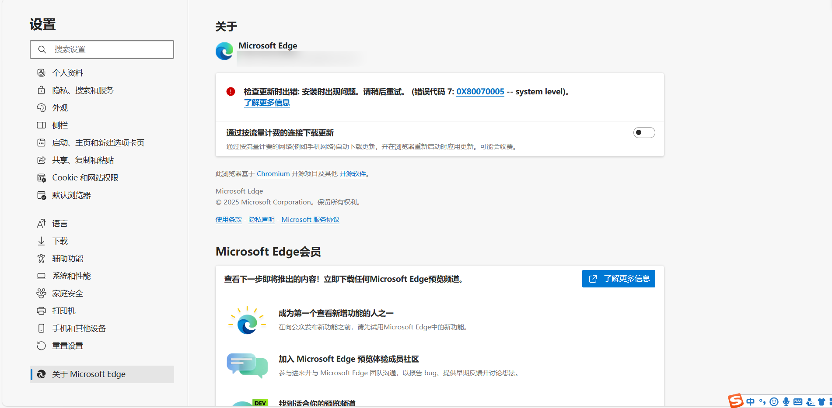Open the Microsoft 服务协议 link
The height and width of the screenshot is (408, 832).
click(310, 220)
